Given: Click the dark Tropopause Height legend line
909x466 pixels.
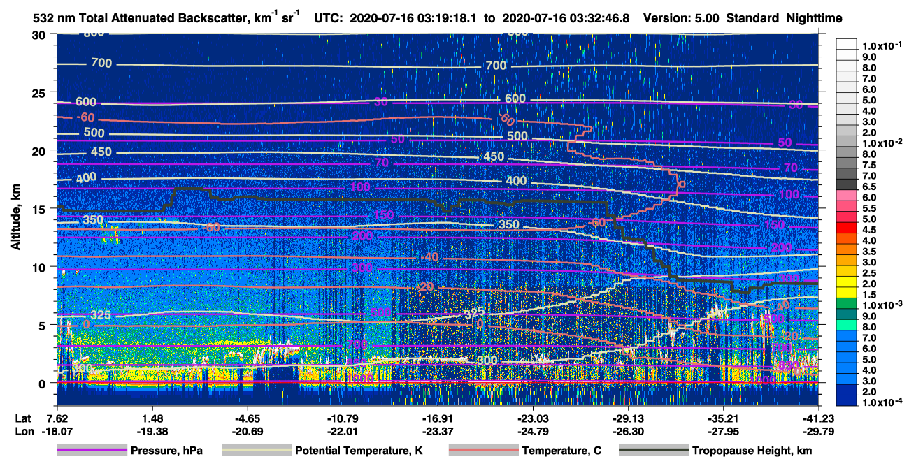Looking at the screenshot, I should pos(652,451).
